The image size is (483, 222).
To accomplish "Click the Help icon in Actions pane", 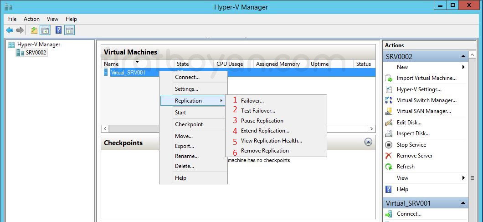I will pos(389,189).
